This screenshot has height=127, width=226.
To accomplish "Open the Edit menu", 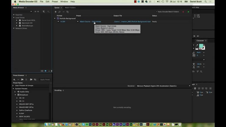I will 47,2.
